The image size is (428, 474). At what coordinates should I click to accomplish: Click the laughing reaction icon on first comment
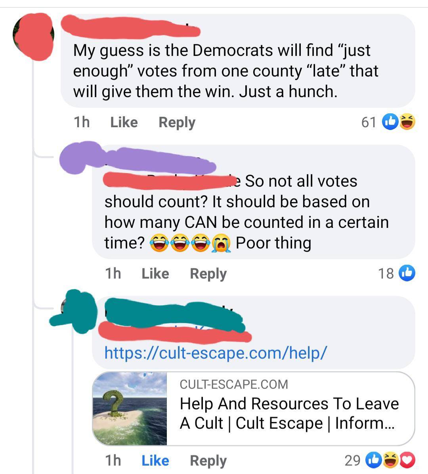(x=407, y=122)
